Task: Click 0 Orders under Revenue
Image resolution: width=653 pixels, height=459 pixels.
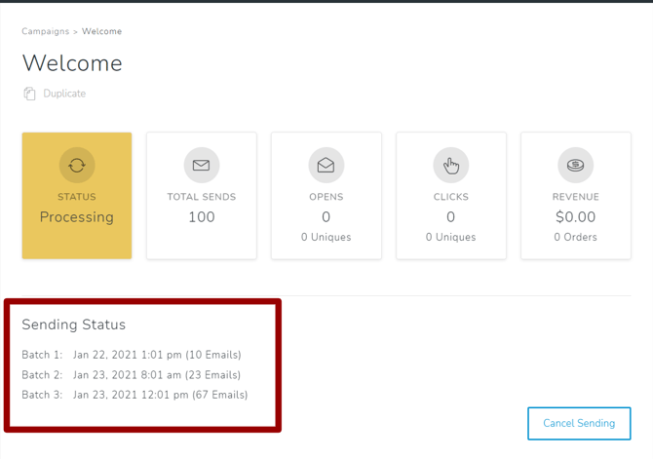Action: [575, 237]
